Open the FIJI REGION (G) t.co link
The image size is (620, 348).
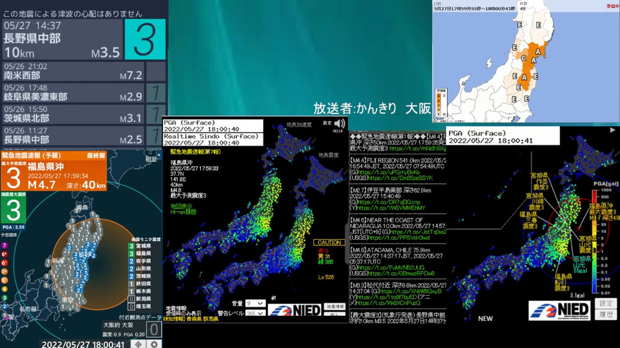pos(389,173)
